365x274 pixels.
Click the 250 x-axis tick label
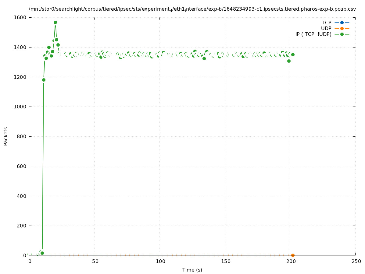click(356, 262)
